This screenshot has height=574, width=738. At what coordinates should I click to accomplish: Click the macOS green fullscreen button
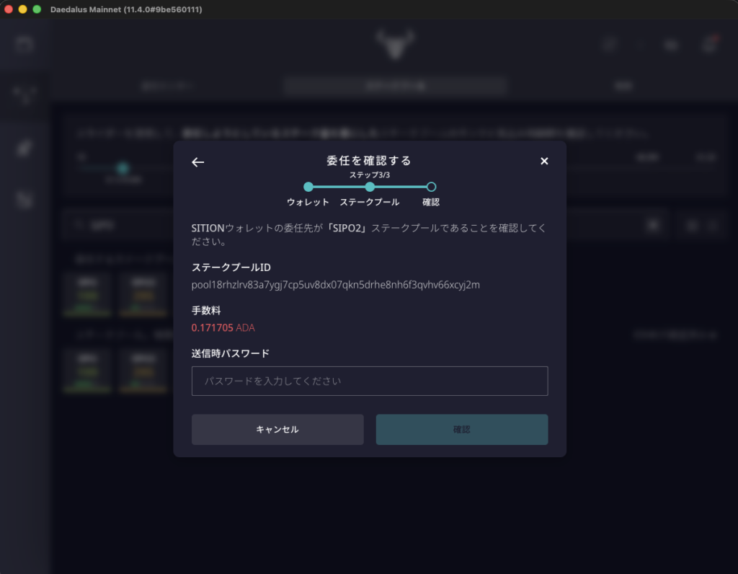(37, 9)
